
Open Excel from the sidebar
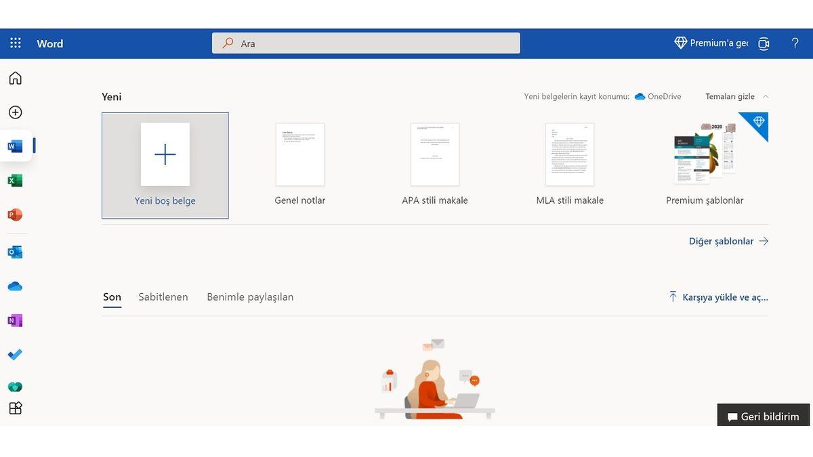click(x=15, y=180)
